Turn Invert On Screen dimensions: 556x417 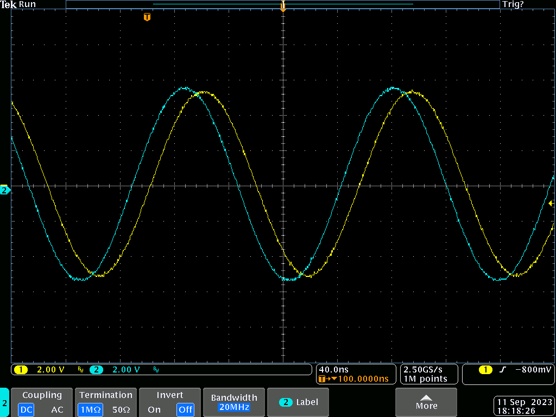click(x=154, y=410)
